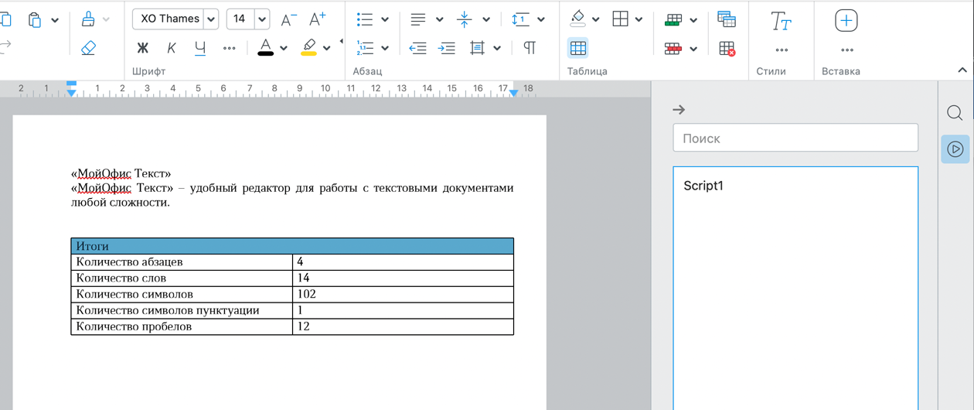Viewport: 974px width, 410px height.
Task: Click the yellow text highlight color
Action: click(x=309, y=48)
